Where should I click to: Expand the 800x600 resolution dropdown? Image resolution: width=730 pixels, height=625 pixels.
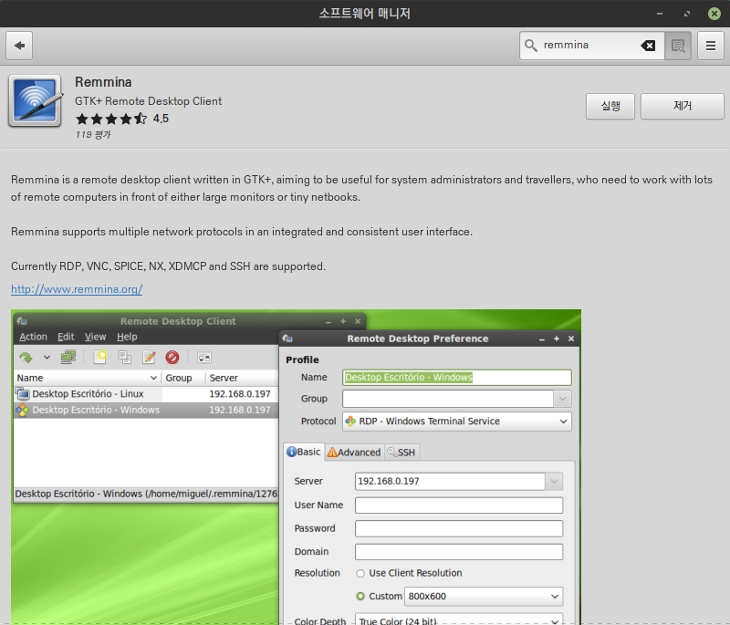click(x=484, y=597)
